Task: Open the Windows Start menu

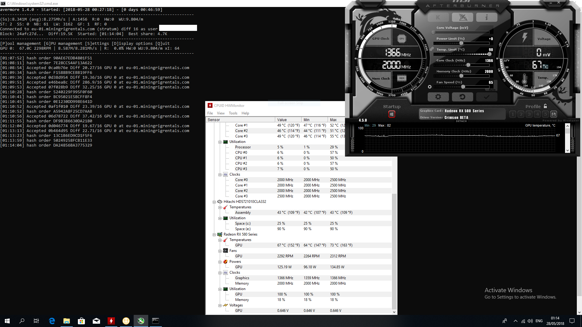Action: coord(7,321)
